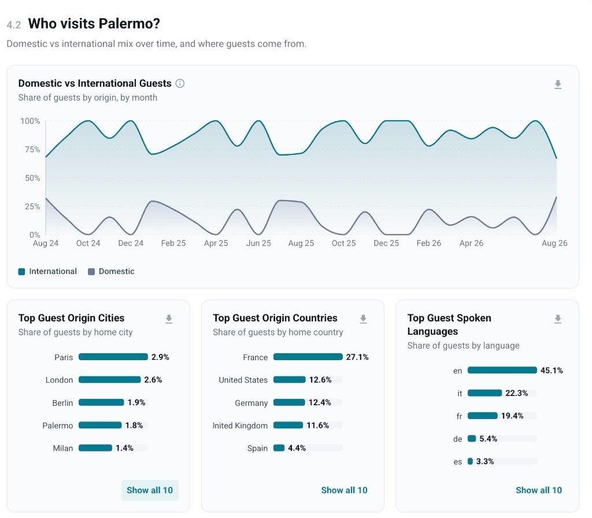The image size is (592, 518).
Task: Select the Paris 2.9% bar
Action: [x=113, y=357]
